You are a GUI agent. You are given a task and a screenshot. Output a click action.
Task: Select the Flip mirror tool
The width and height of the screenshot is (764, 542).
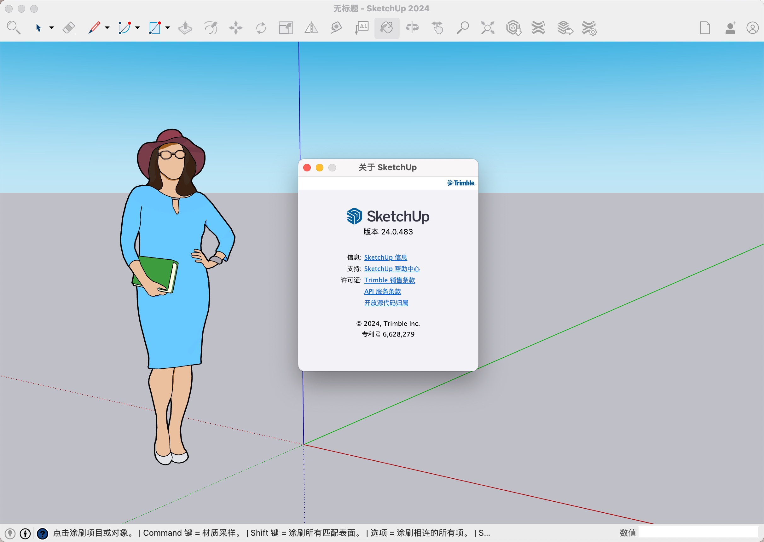pyautogui.click(x=311, y=28)
